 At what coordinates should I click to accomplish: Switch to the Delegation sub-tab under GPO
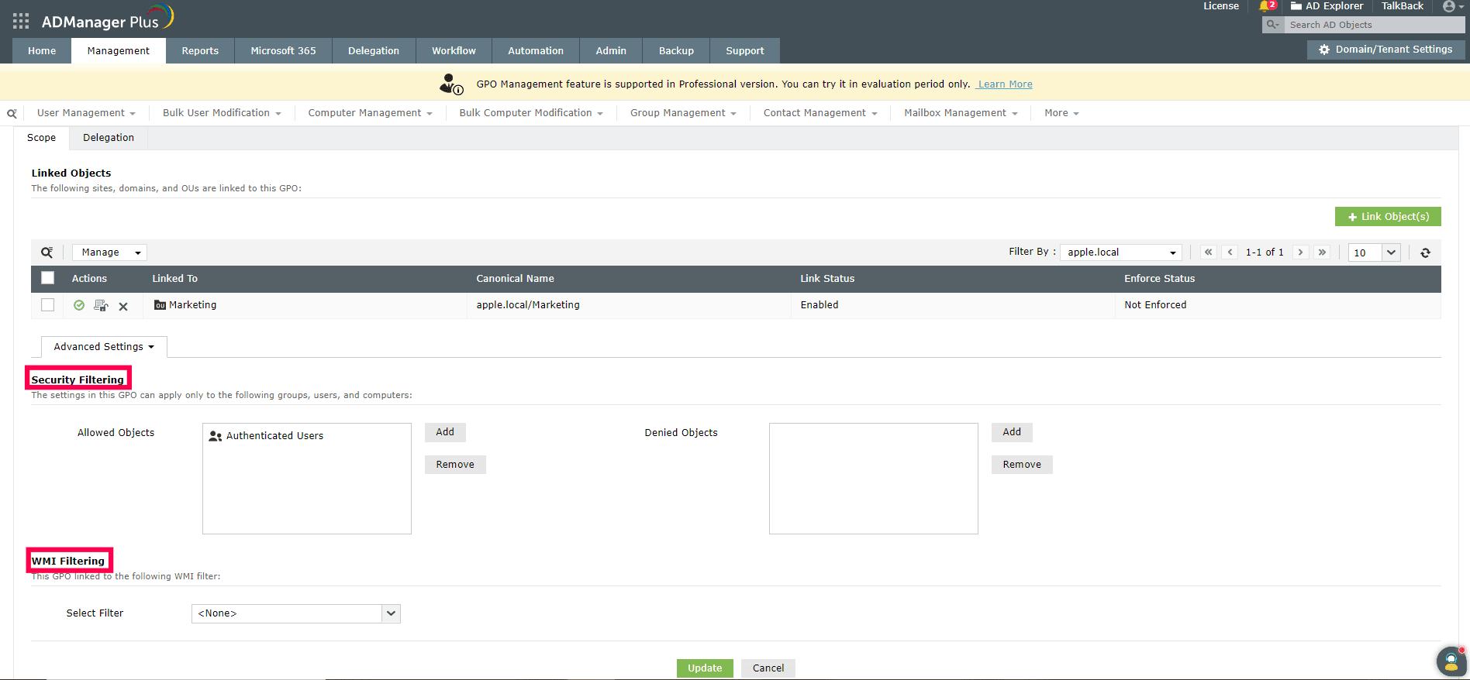coord(109,138)
